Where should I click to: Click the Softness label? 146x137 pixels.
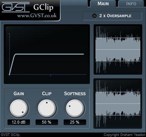tap(75, 94)
